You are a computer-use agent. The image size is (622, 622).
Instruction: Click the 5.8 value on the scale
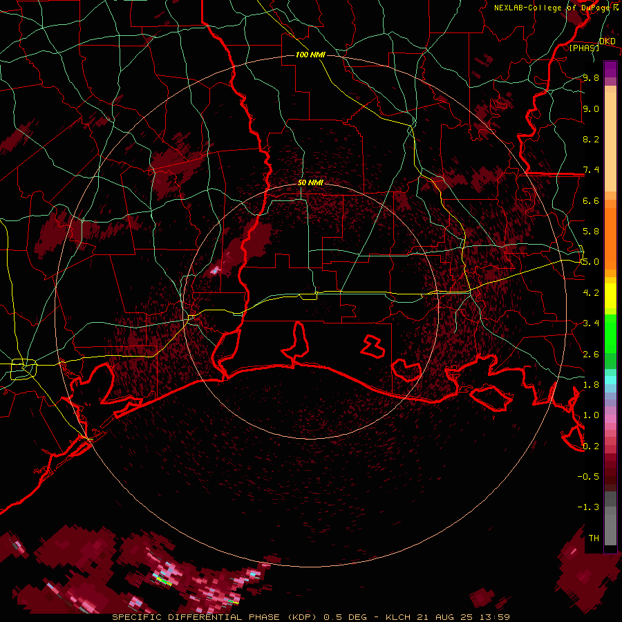pos(591,232)
